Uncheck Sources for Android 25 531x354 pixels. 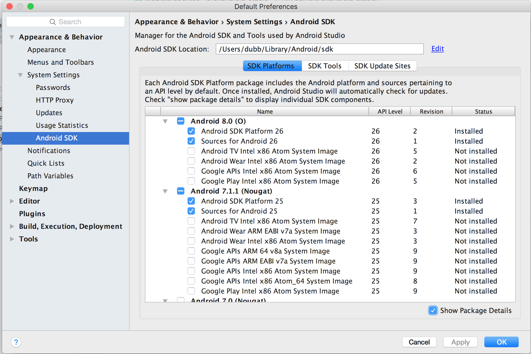191,211
